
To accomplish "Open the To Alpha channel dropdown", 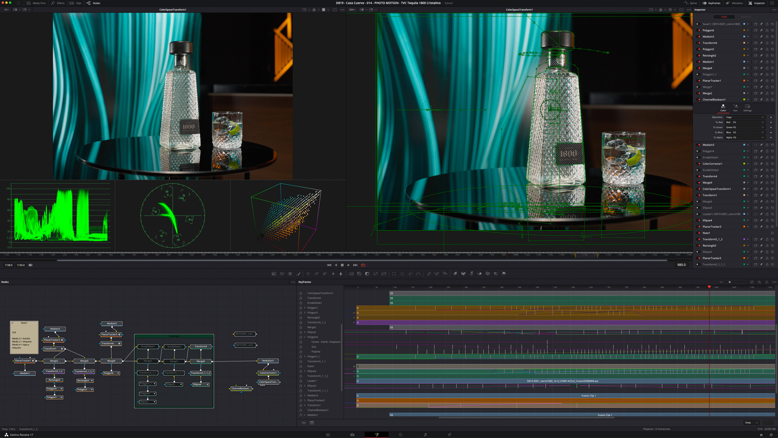I will click(x=745, y=137).
